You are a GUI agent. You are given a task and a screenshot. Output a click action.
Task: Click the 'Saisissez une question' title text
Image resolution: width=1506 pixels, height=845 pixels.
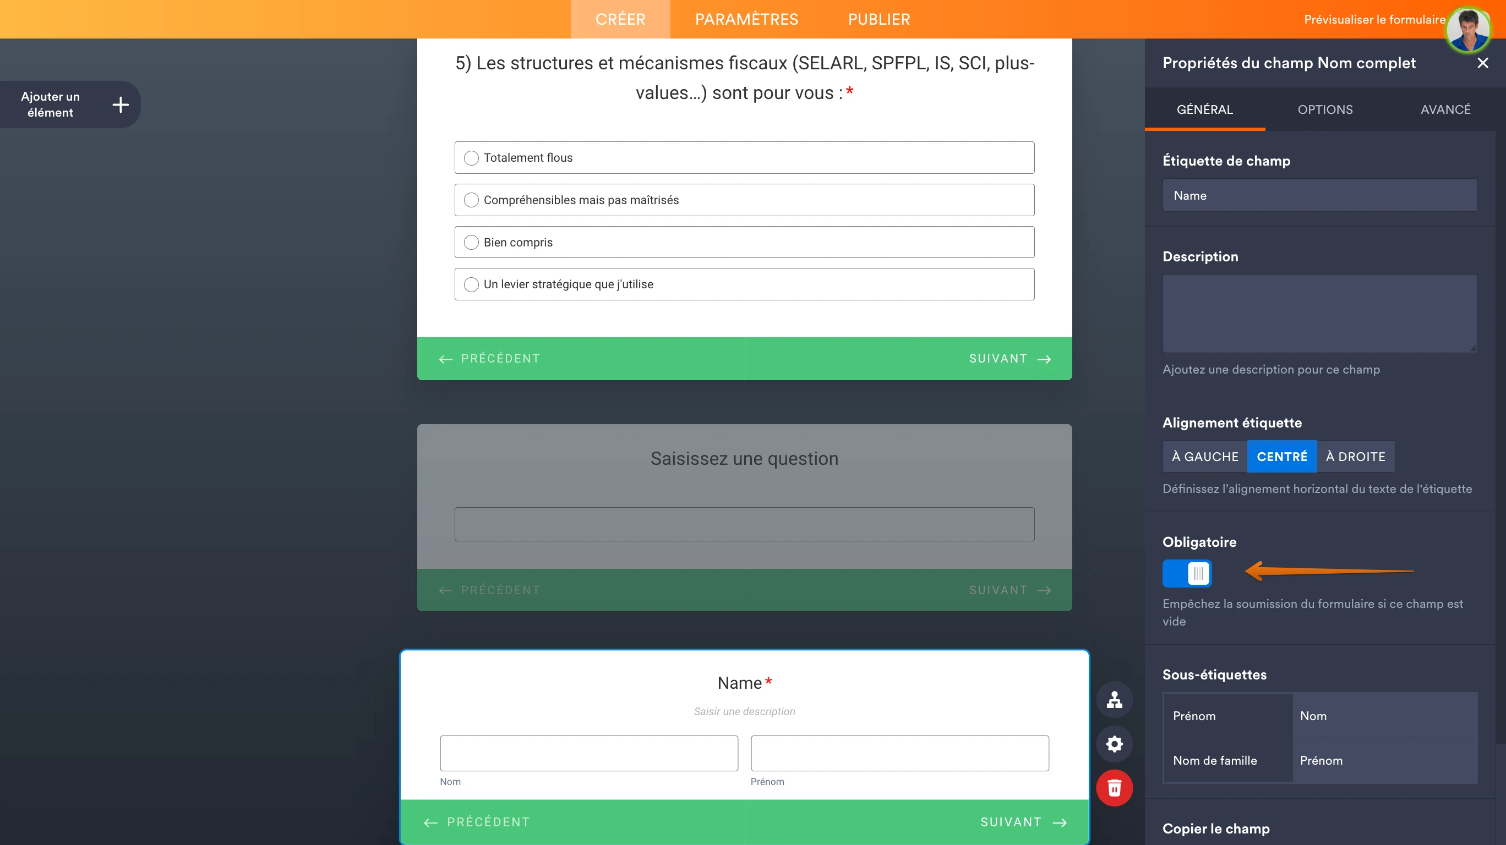pos(744,459)
